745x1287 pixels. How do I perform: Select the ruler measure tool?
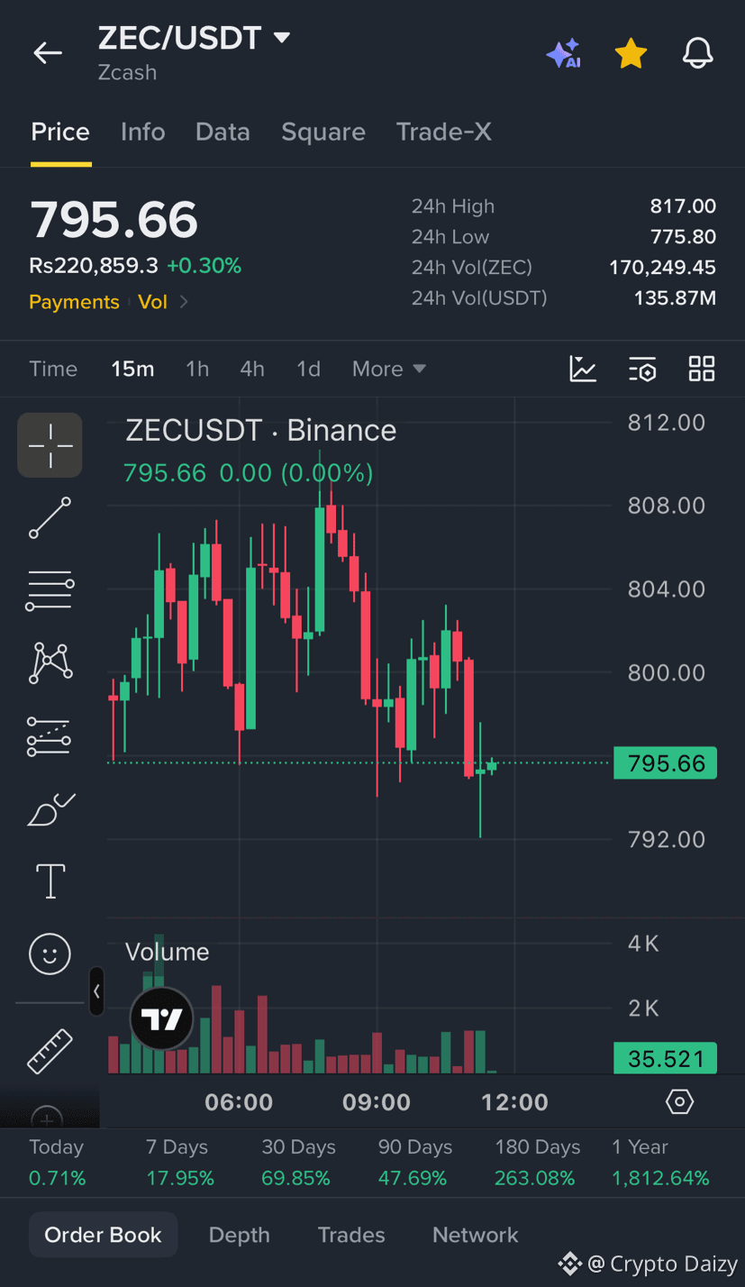[x=50, y=1051]
